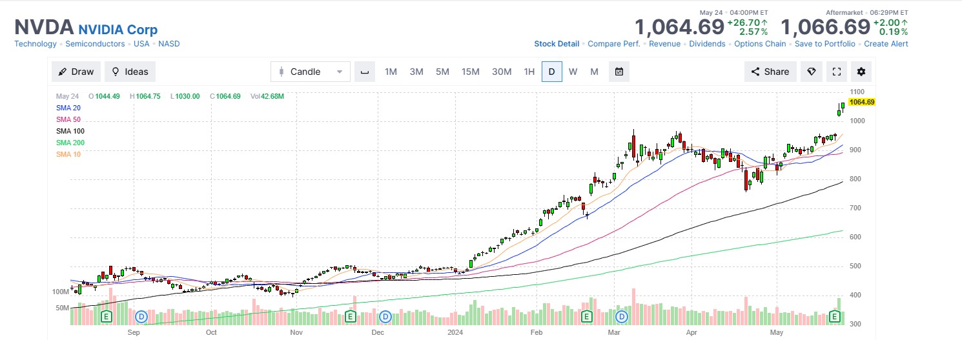Click the SMA 50 indicator label

[68, 119]
